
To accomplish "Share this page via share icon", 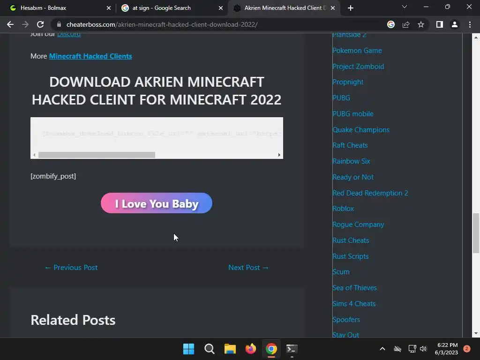I will (x=406, y=24).
